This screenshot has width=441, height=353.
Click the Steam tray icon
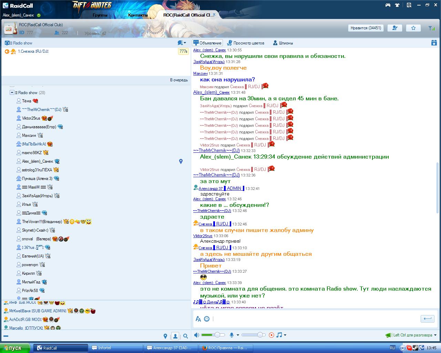pos(416,348)
